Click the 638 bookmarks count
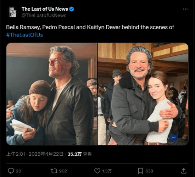Screen dimensions: 195x177 click(149, 171)
